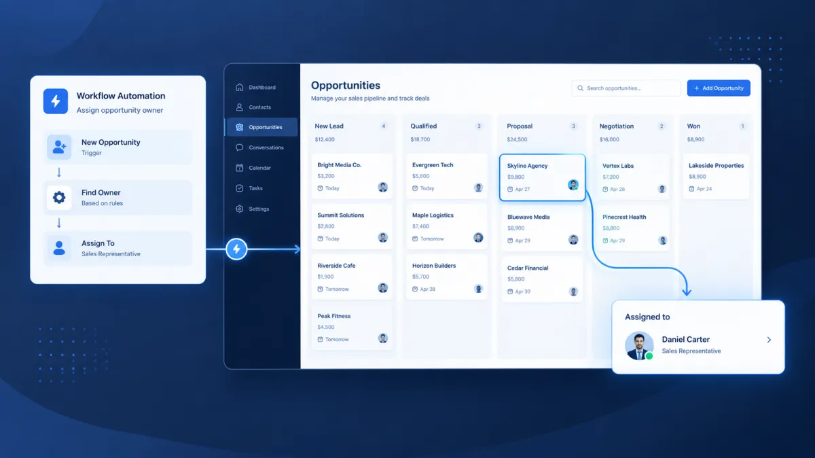Image resolution: width=815 pixels, height=458 pixels.
Task: Click the Assign To person icon
Action: coord(59,248)
